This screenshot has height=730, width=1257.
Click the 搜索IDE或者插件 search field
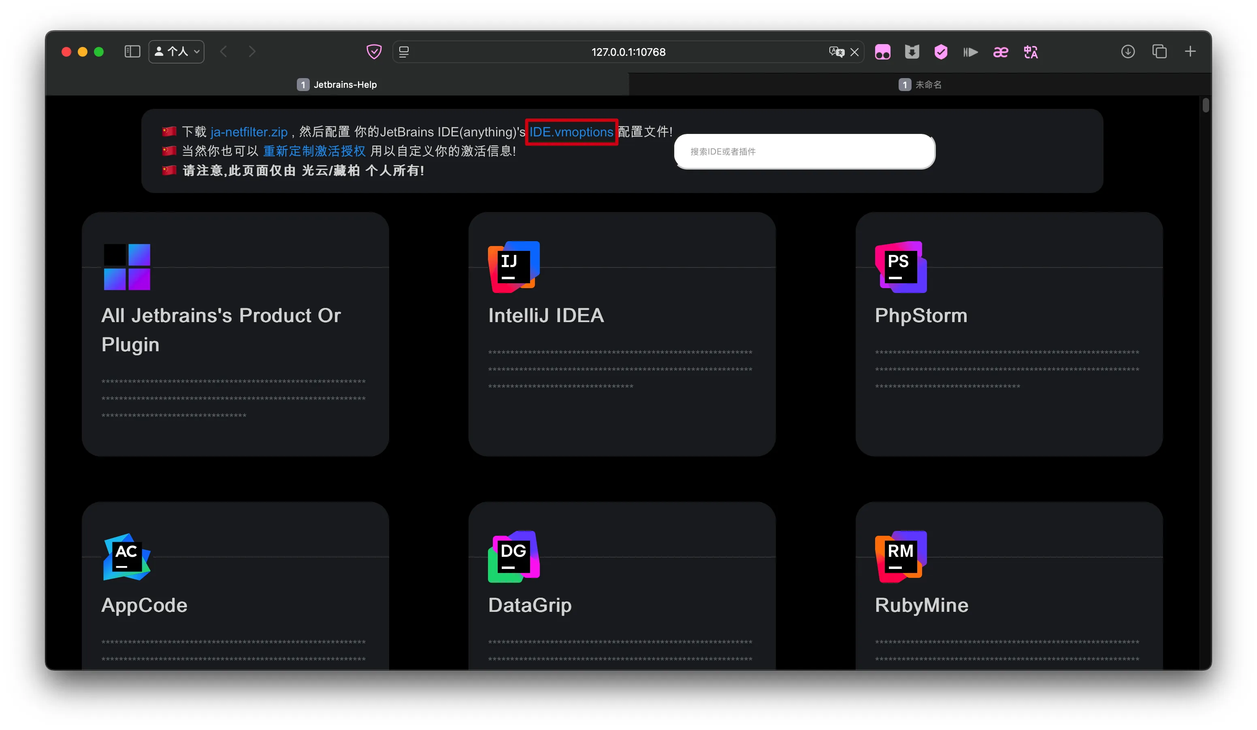click(804, 151)
